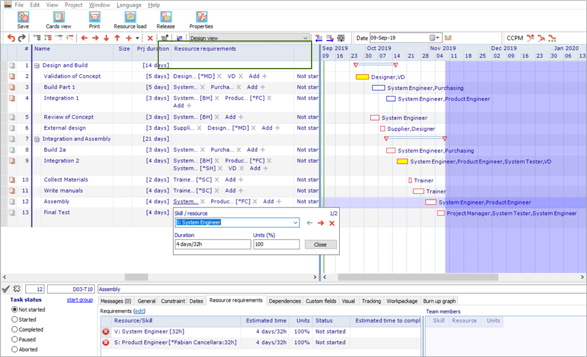Delete the S: Product Engineer requirement row
Image resolution: width=587 pixels, height=357 pixels.
pos(106,342)
